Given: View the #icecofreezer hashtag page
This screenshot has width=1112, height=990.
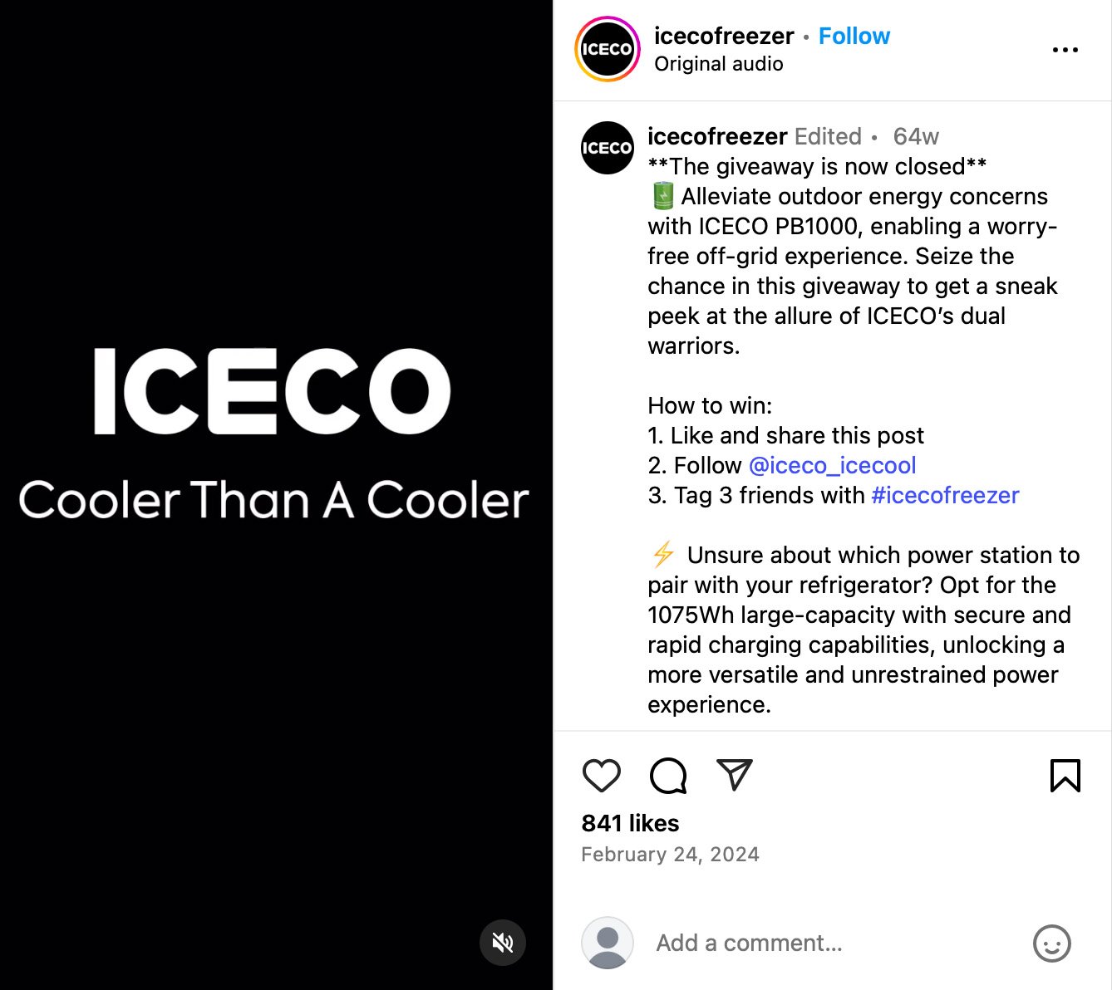Looking at the screenshot, I should pos(945,495).
